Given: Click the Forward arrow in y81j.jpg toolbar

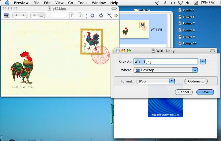Looking at the screenshot, I should (x=24, y=15).
